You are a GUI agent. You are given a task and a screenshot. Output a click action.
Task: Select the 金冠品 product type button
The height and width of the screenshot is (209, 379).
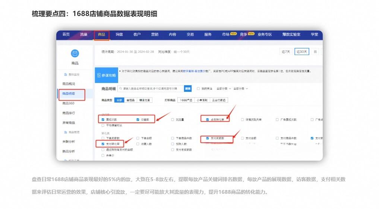pos(130,100)
